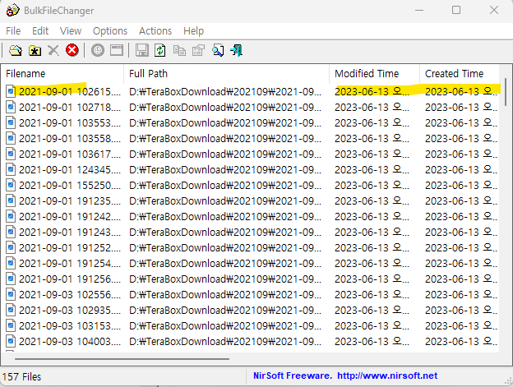Click the Add Files open-folder icon
This screenshot has height=387, width=513.
pyautogui.click(x=15, y=51)
